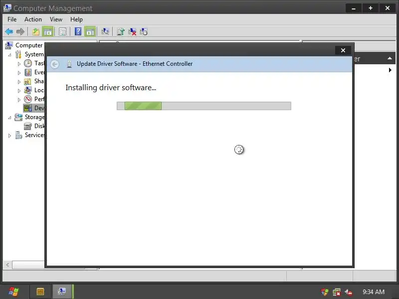Select Disk Management tree item
Screen dimensions: 399x299
point(34,126)
